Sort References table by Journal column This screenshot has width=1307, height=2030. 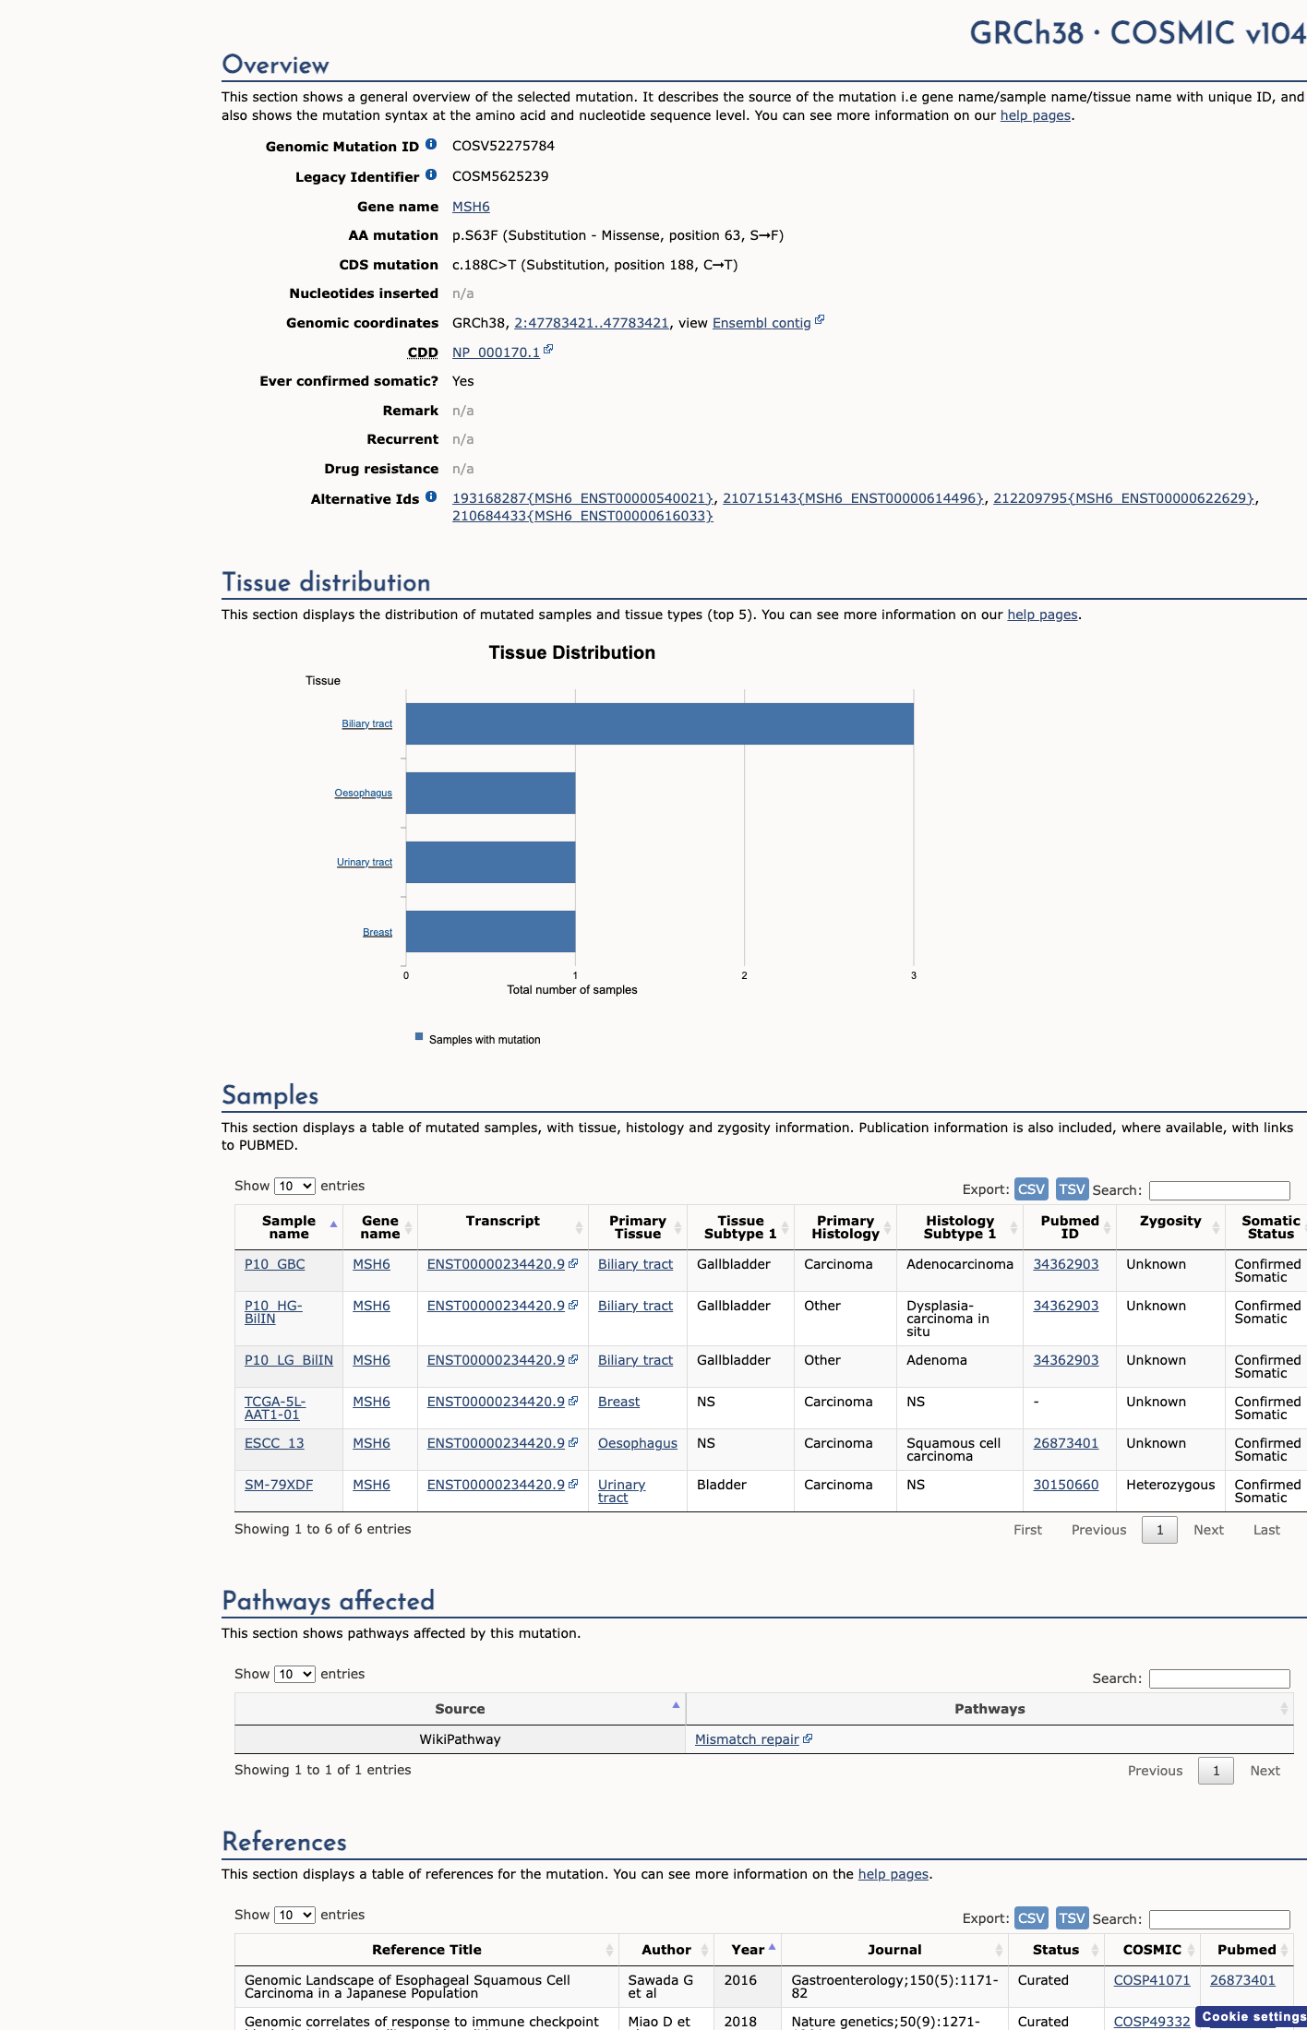point(894,1950)
